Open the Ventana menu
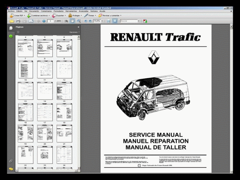The image size is (240, 180). coord(94,11)
